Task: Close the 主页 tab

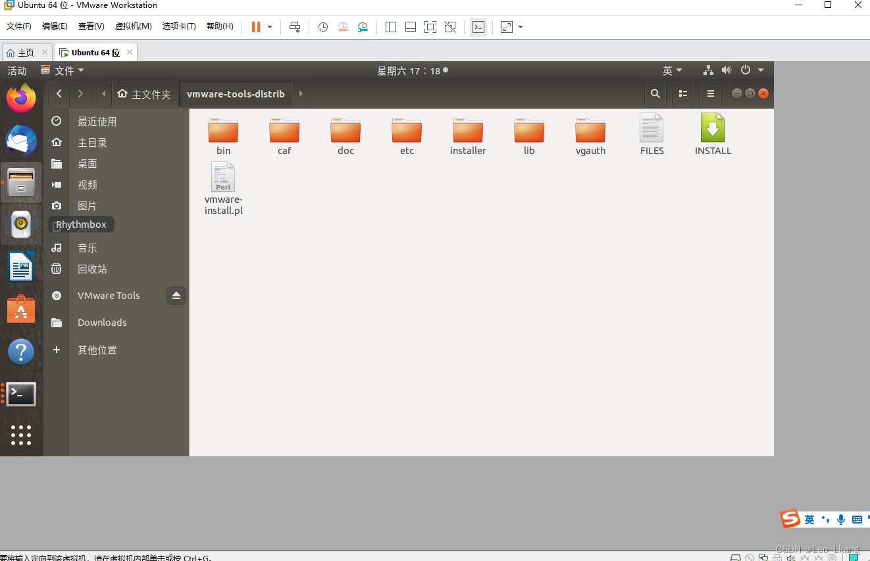Action: (x=45, y=52)
